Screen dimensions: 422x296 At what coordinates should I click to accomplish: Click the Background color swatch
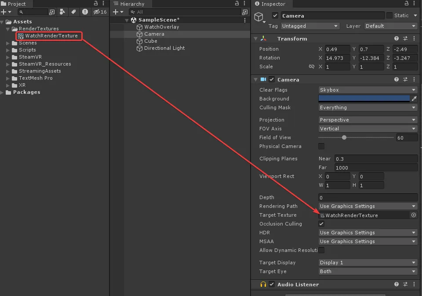click(x=364, y=99)
